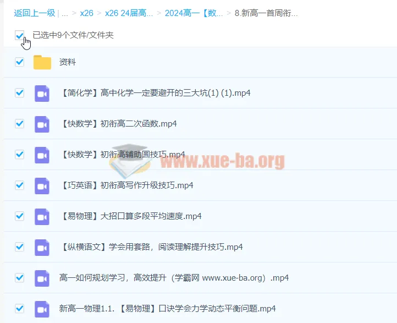The image size is (397, 323).
Task: Click video icon for 新高一物理1.1 file
Action: click(x=42, y=308)
